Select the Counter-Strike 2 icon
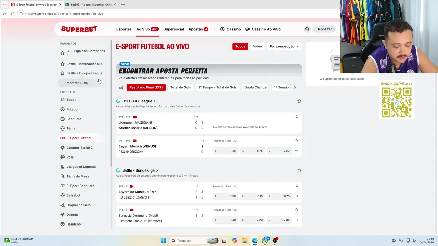The image size is (438, 246). point(62,148)
